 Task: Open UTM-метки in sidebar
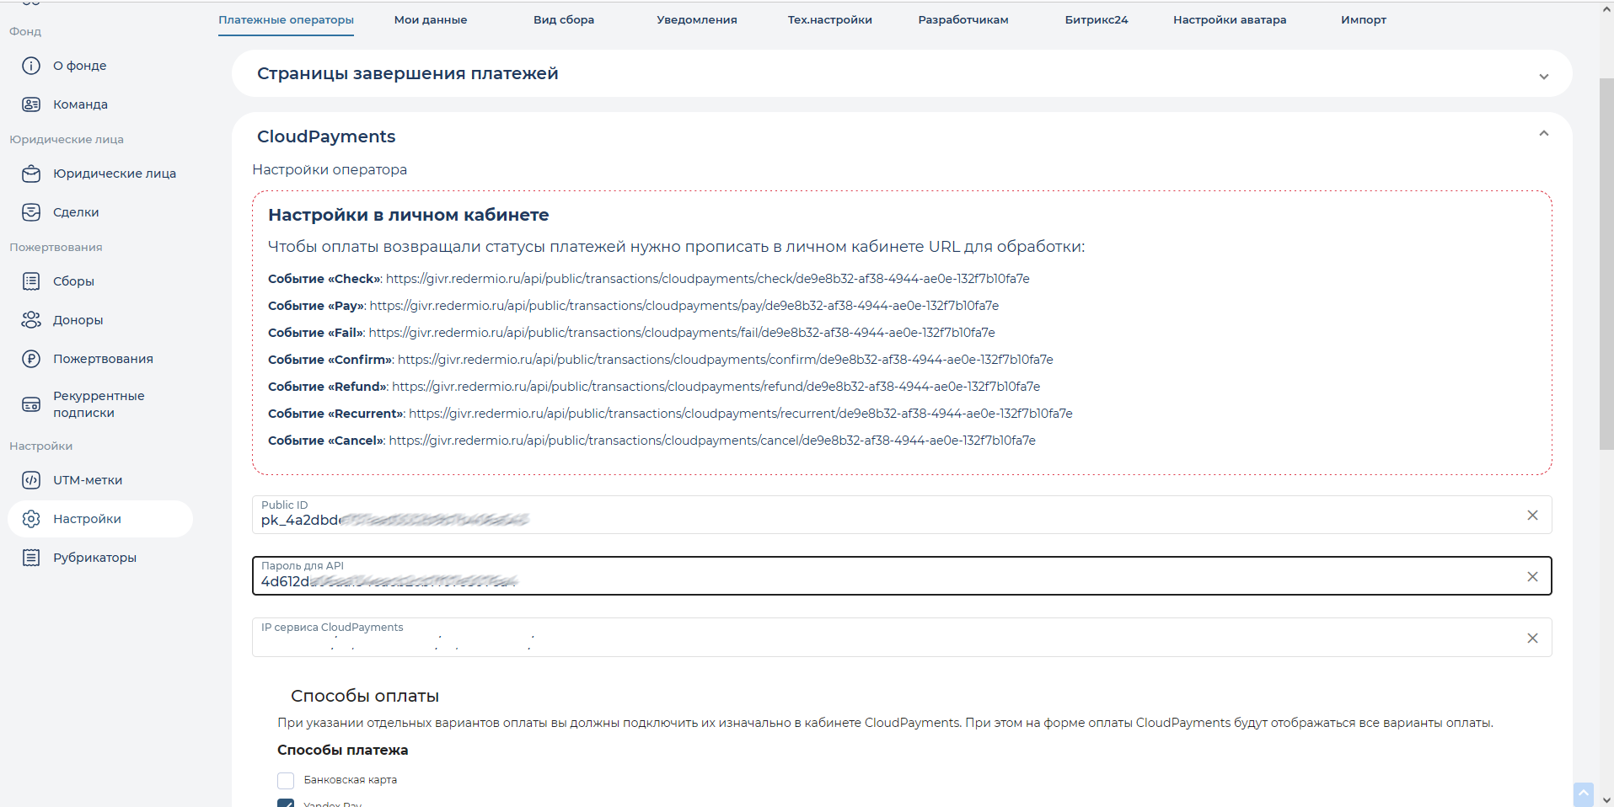pyautogui.click(x=88, y=480)
